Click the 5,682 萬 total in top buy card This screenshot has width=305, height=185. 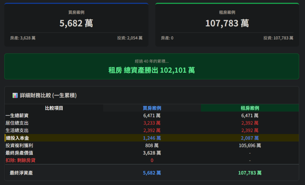pyautogui.click(x=76, y=23)
